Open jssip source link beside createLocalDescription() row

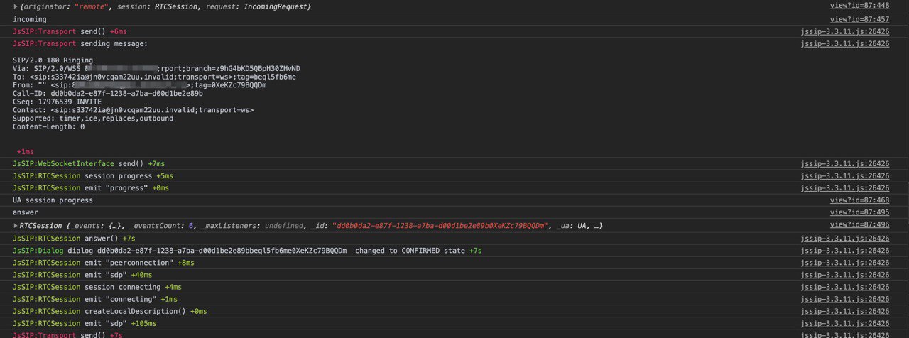click(x=845, y=311)
